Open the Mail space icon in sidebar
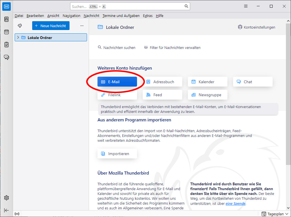 click(6, 7)
